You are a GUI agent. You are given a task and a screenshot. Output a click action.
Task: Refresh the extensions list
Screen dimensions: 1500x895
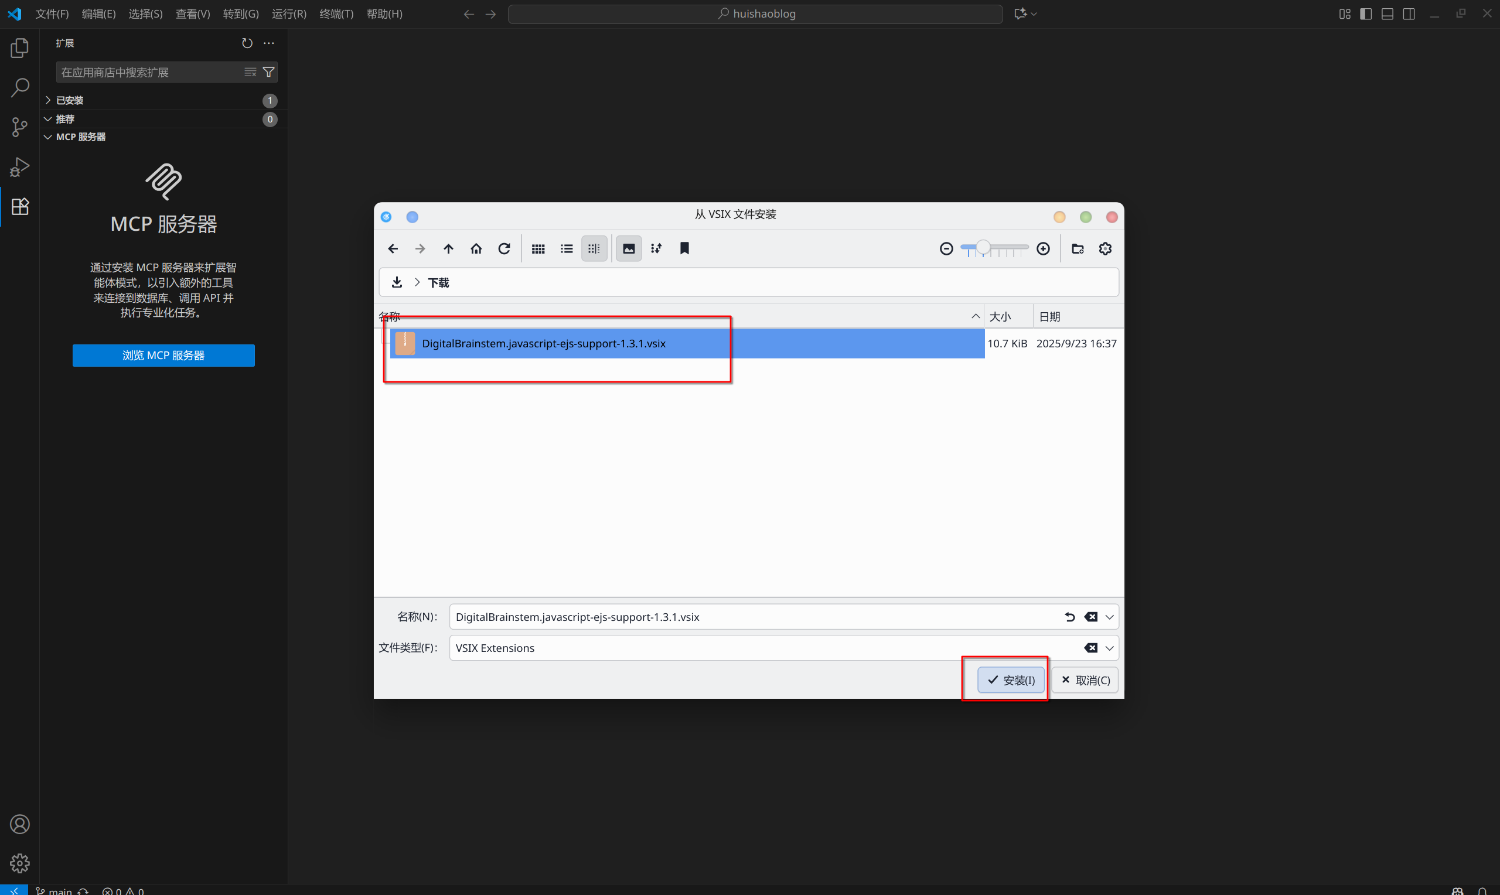pos(247,43)
